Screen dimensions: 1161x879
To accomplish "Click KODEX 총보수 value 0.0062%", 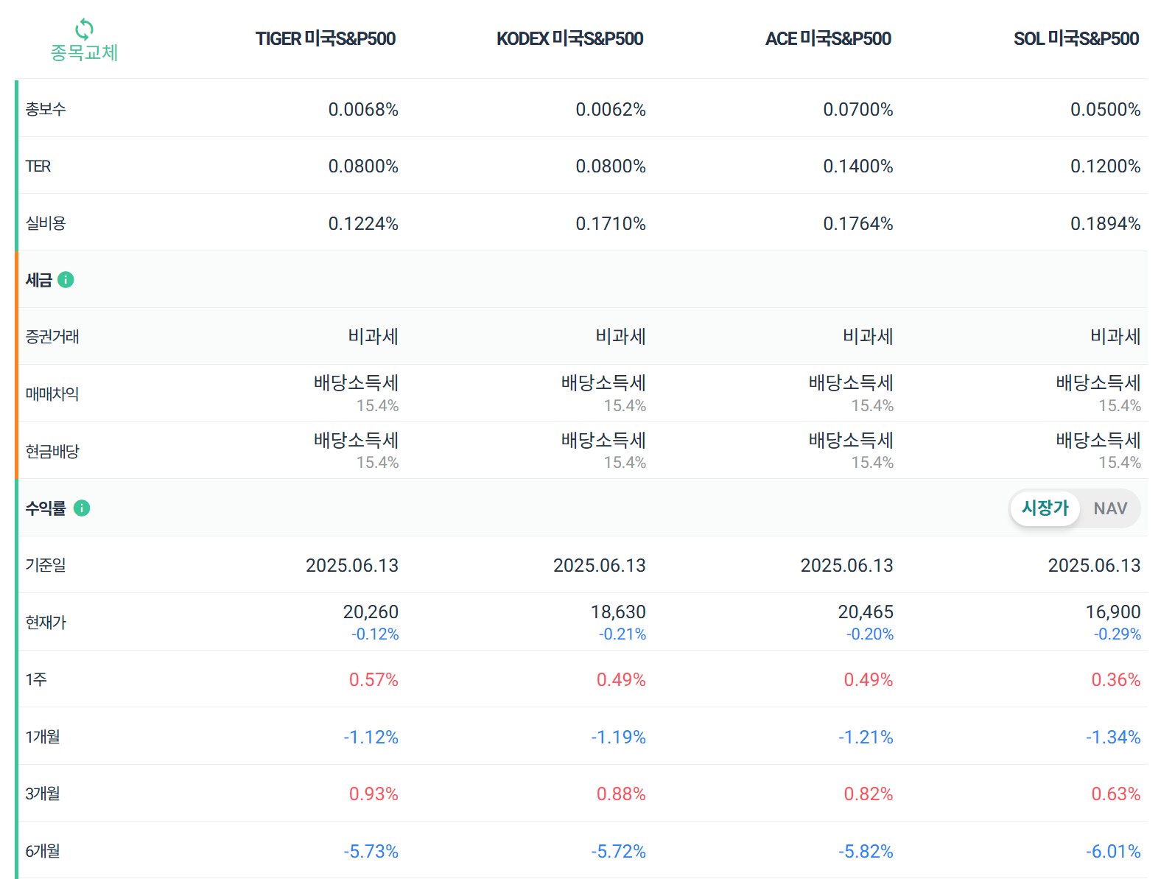I will tap(611, 110).
